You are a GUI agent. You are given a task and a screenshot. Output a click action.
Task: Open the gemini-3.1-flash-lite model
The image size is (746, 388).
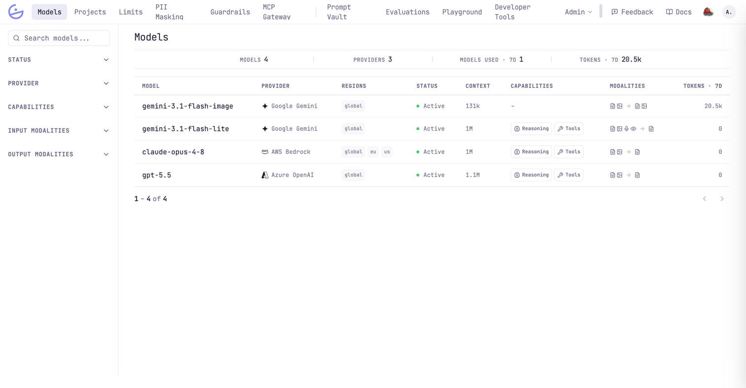tap(186, 129)
